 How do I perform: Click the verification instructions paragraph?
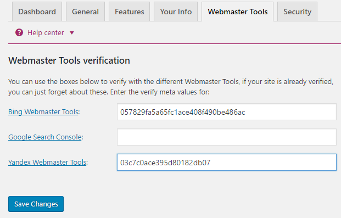pos(171,87)
